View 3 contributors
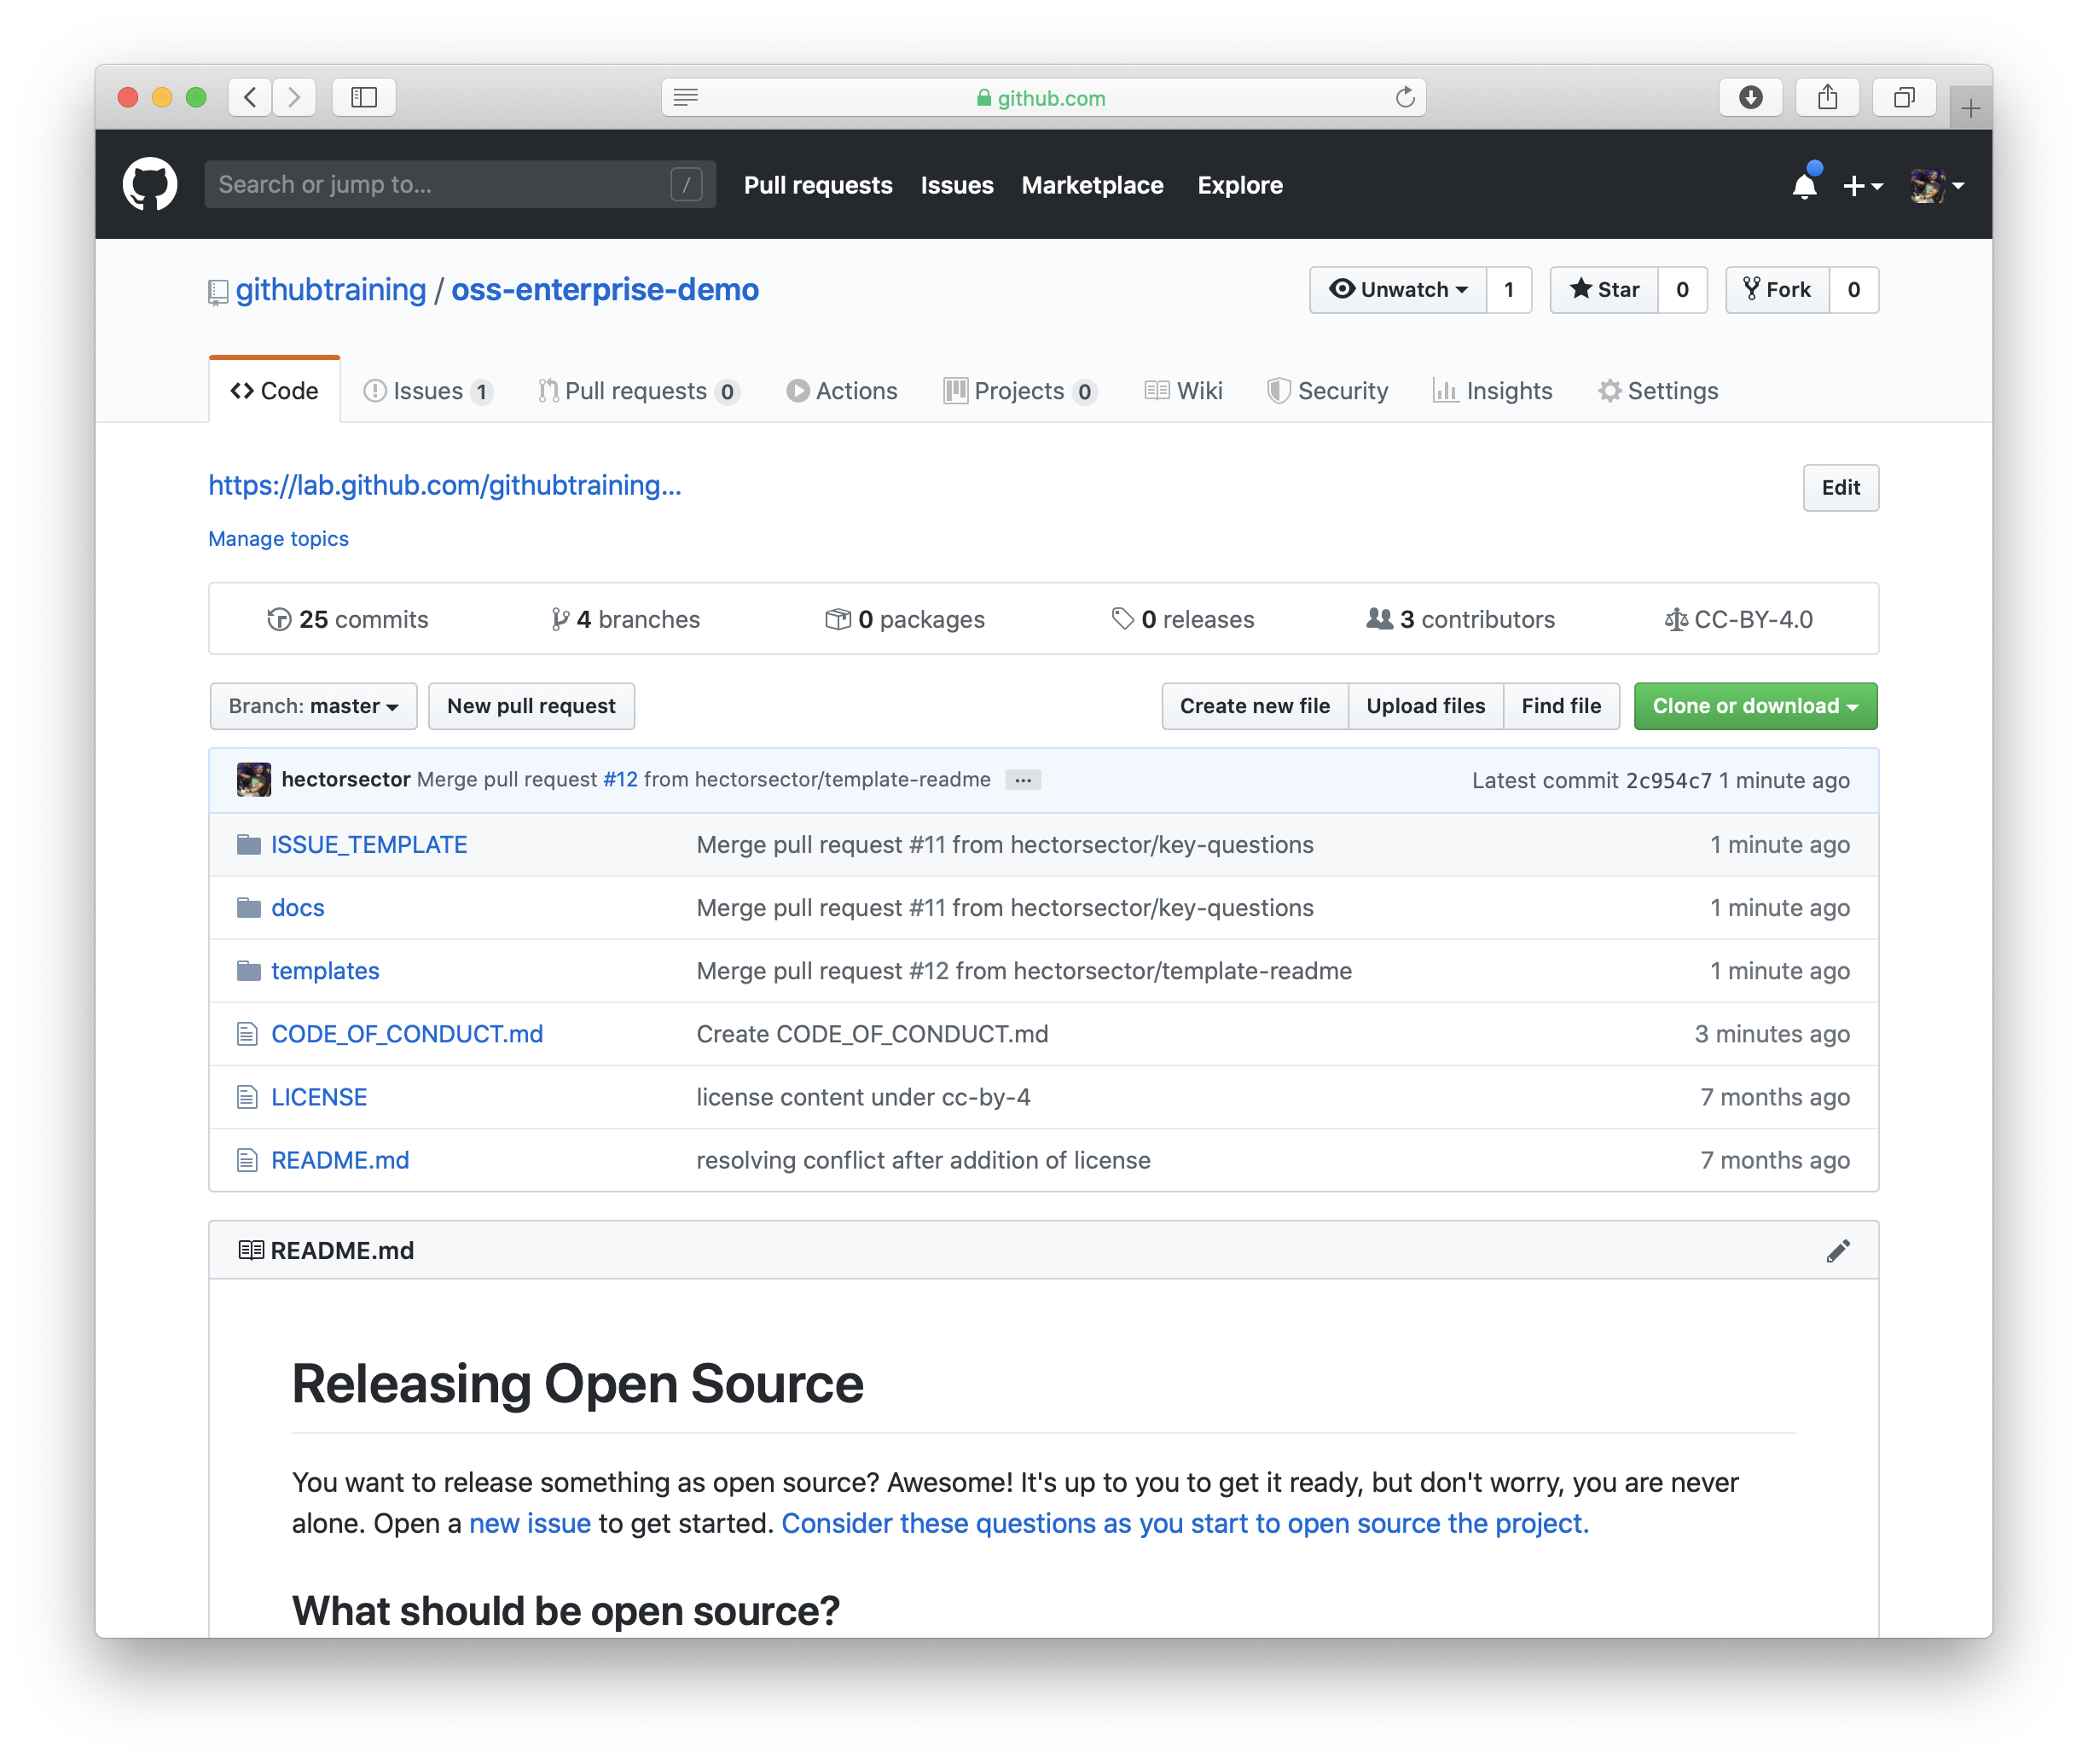Image resolution: width=2088 pixels, height=1764 pixels. tap(1461, 619)
